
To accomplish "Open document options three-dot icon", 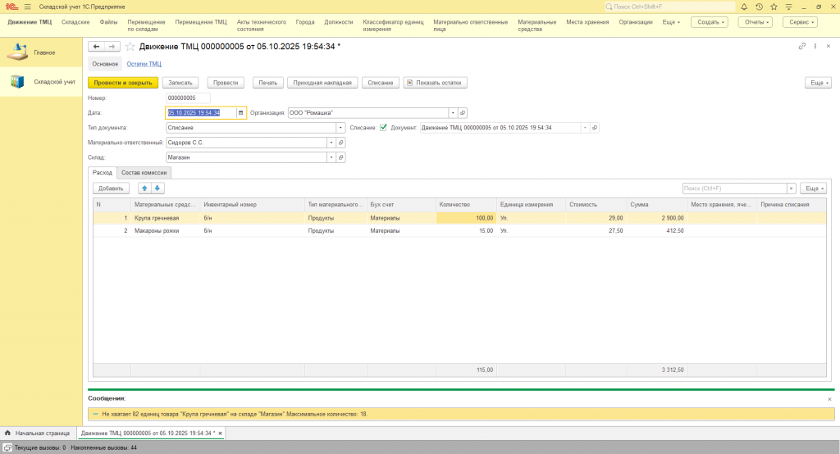I will pos(815,46).
